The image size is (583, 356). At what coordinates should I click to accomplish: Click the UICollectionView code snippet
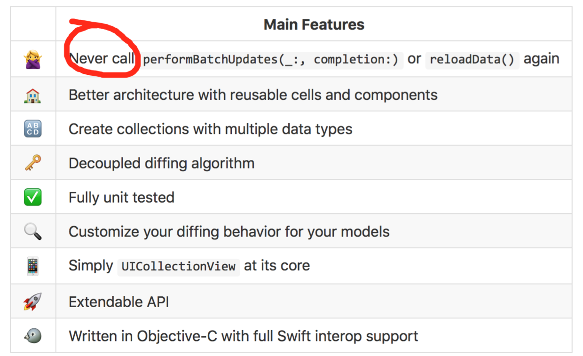pyautogui.click(x=179, y=267)
